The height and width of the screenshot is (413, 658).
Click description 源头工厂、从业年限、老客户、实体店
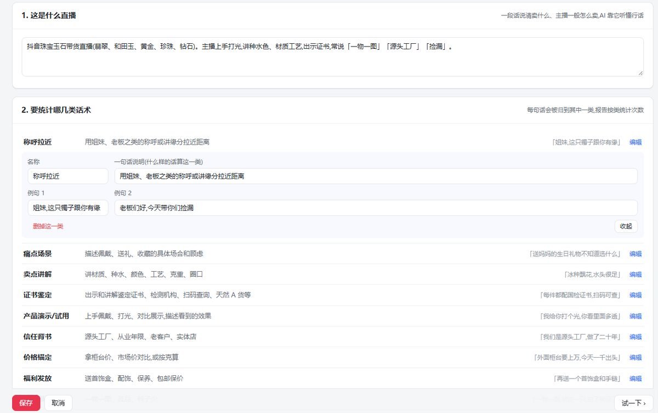click(140, 337)
